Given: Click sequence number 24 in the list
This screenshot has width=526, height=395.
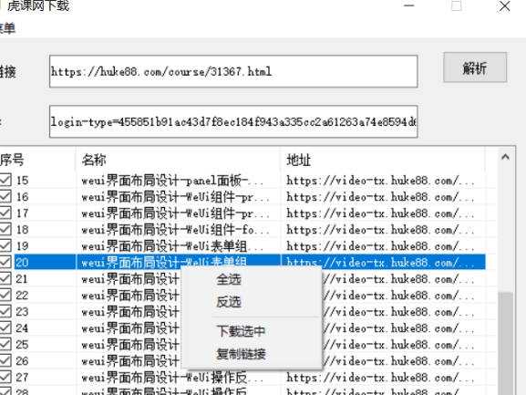Looking at the screenshot, I should tap(22, 328).
